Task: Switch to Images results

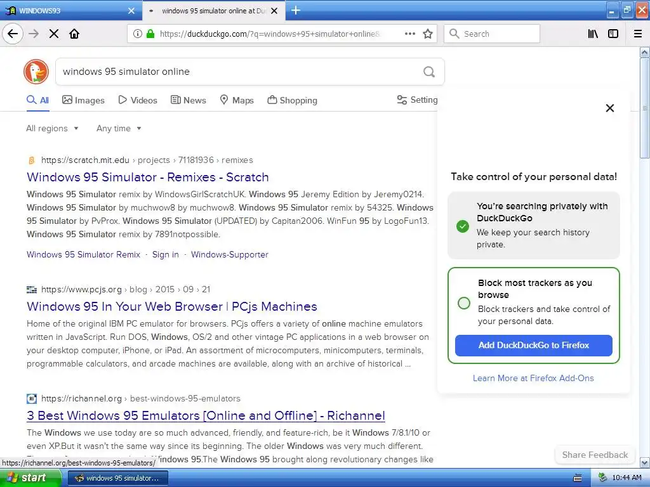Action: tap(83, 100)
